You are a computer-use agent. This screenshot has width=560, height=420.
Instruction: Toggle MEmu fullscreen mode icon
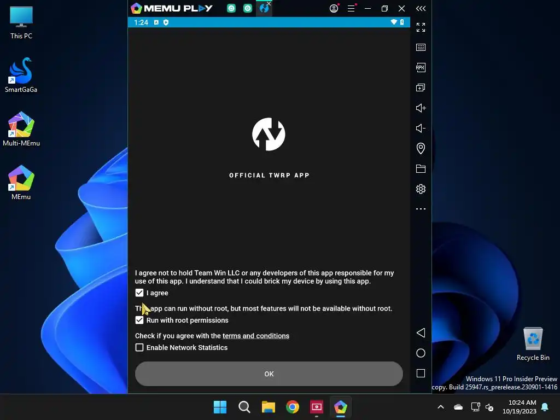pyautogui.click(x=421, y=27)
